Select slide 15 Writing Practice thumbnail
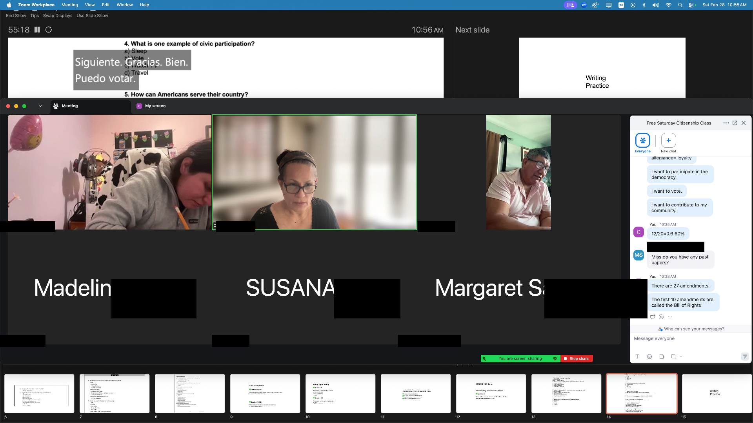The height and width of the screenshot is (423, 753). (x=717, y=394)
